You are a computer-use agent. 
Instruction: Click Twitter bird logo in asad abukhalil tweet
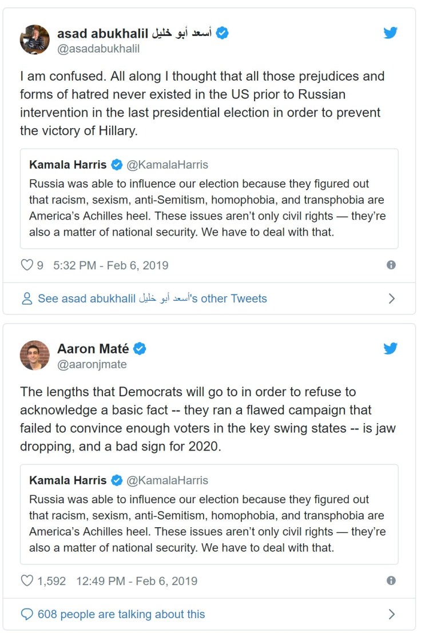pos(391,33)
